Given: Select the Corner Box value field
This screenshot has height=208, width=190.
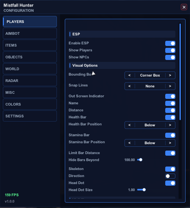Looking at the screenshot, I should (x=150, y=75).
